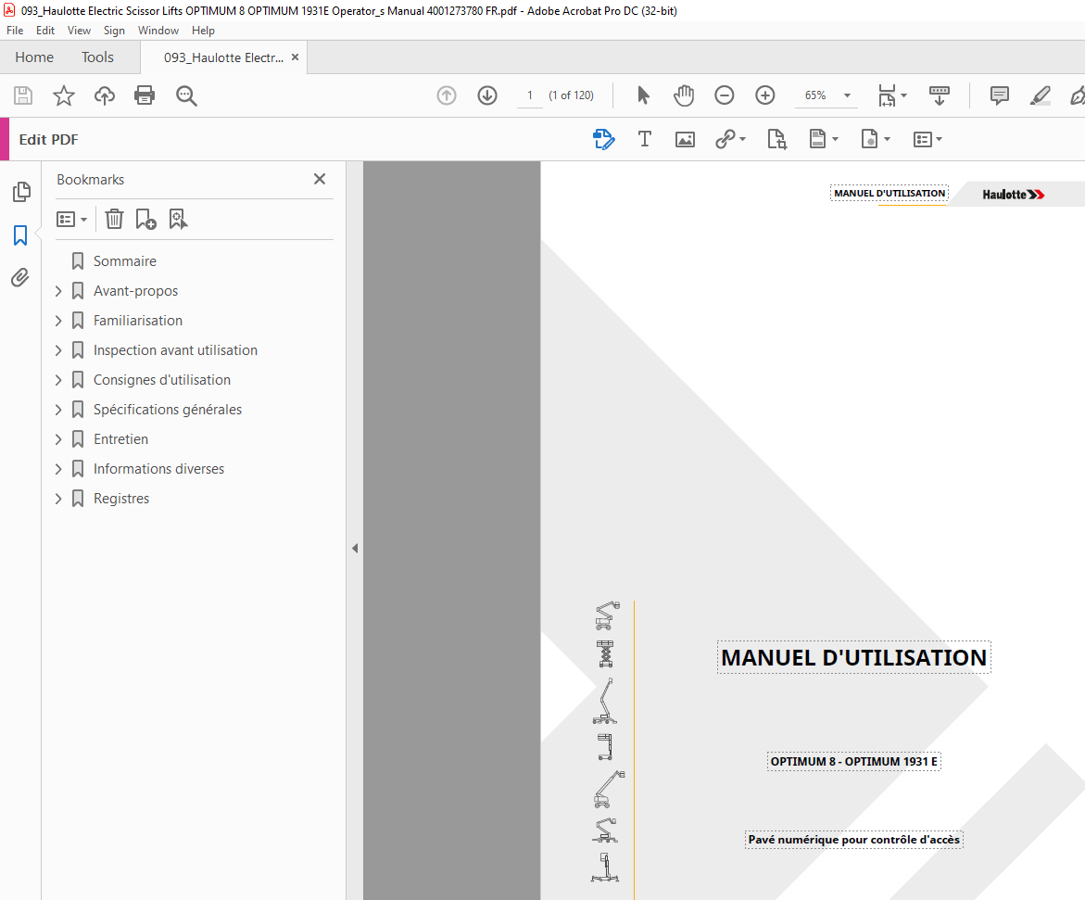Click the Find text magnifier icon
This screenshot has height=900, width=1085.
click(186, 95)
